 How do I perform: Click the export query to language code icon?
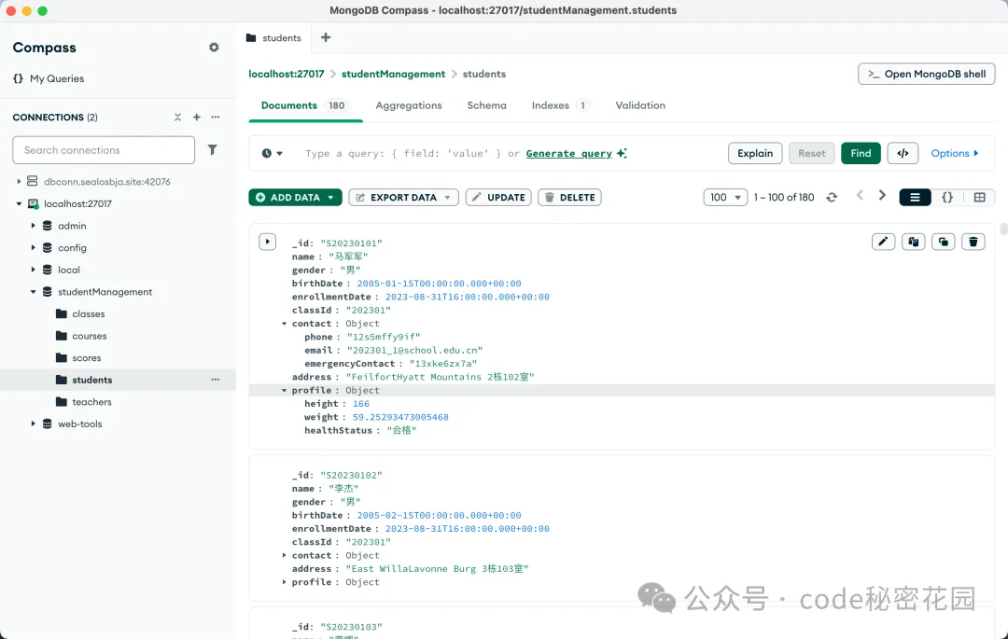click(x=903, y=153)
